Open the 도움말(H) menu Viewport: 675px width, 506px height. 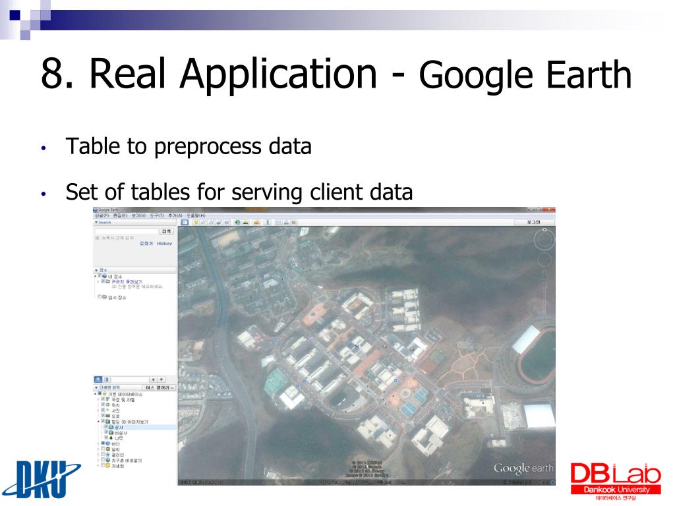point(196,215)
